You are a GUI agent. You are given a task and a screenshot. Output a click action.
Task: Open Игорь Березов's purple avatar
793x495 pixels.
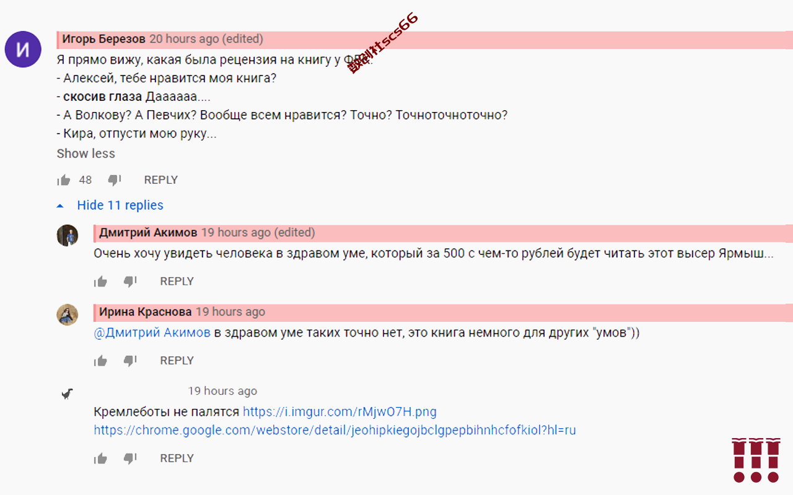[23, 49]
